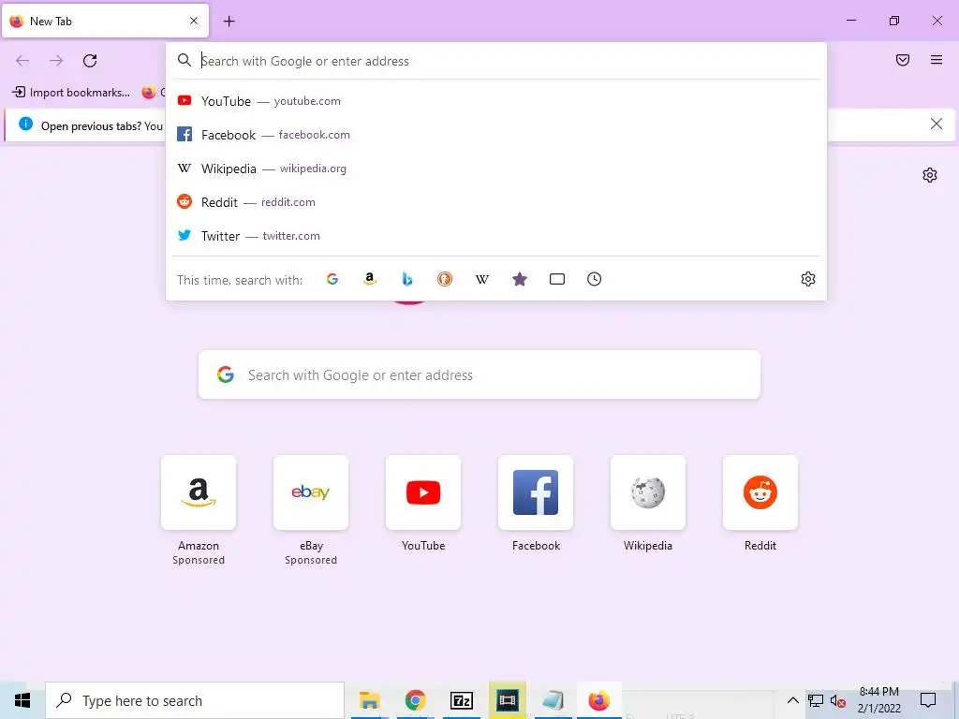Search history using the clock icon

594,279
